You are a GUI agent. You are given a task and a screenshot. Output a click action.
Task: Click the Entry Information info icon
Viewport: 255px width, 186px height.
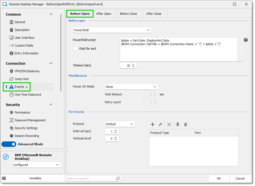click(11, 53)
